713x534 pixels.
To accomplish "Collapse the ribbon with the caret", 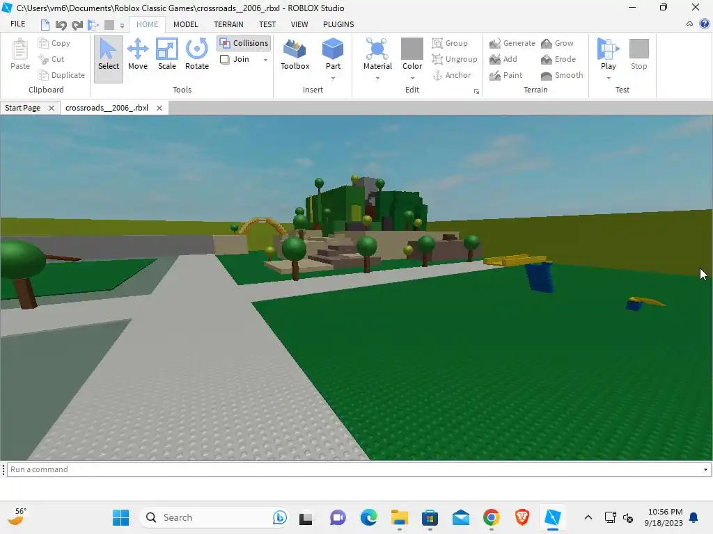I will pos(689,24).
